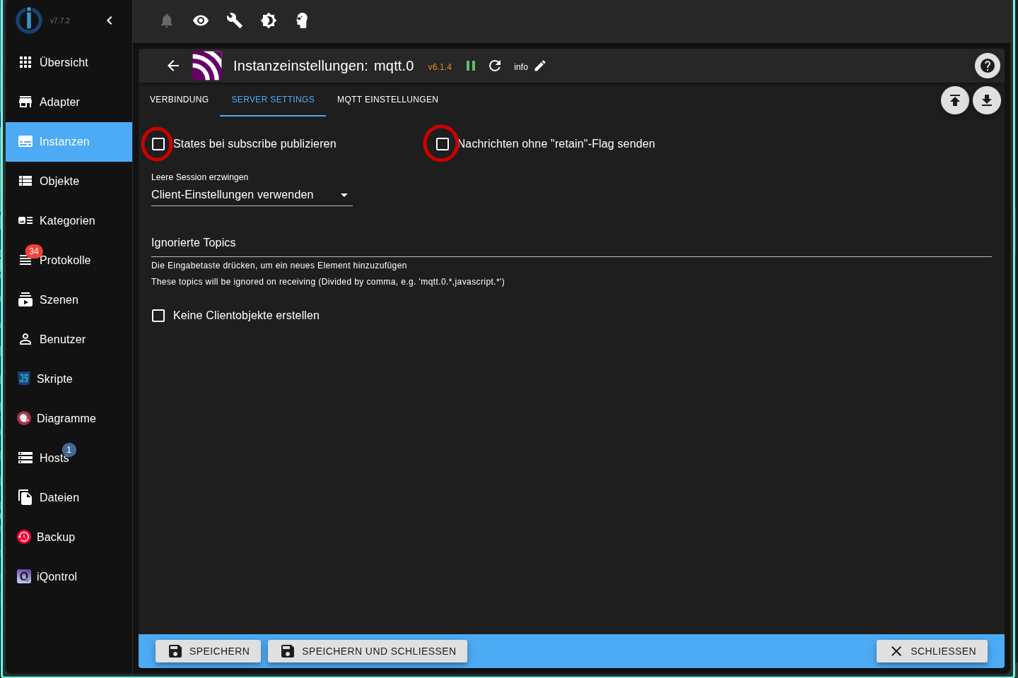The width and height of the screenshot is (1018, 678).
Task: Open system settings wrench icon
Action: coord(235,20)
